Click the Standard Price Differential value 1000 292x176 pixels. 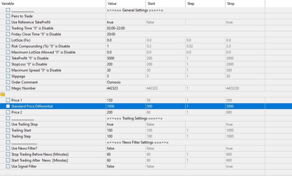pyautogui.click(x=111, y=106)
